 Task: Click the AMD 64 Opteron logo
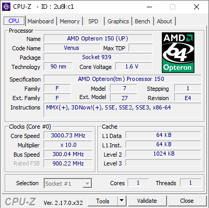[178, 52]
